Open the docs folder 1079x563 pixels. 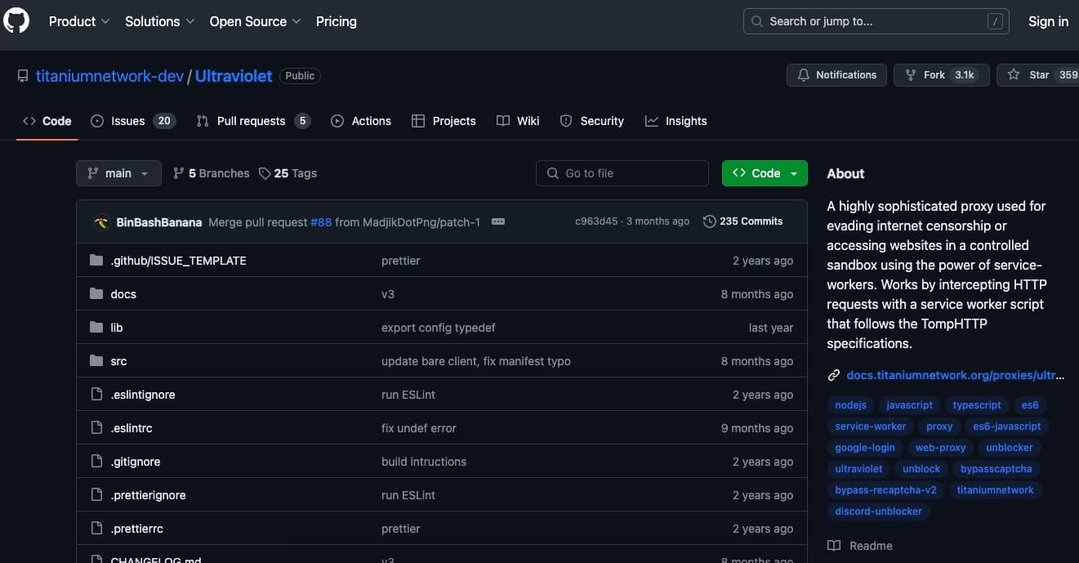(123, 294)
